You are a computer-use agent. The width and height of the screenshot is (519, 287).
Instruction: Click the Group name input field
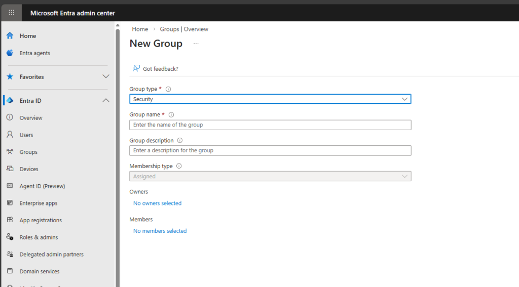tap(270, 125)
